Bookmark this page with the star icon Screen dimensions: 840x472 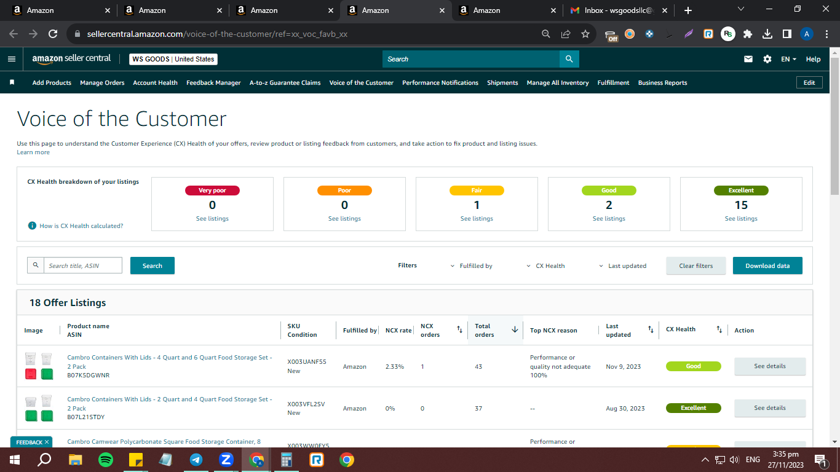pos(585,34)
